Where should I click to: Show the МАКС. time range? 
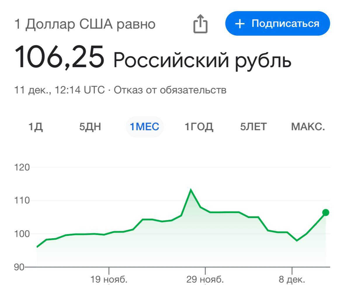tap(308, 127)
